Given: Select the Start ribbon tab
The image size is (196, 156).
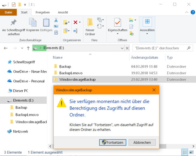Looking at the screenshot, I should click(x=24, y=12).
